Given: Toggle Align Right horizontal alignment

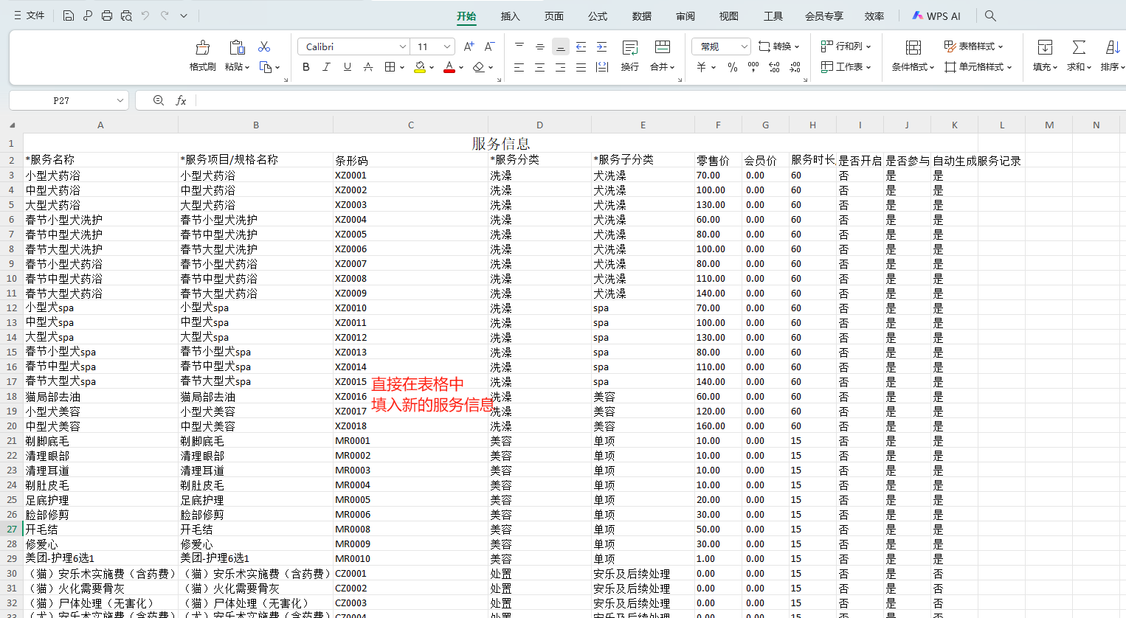Looking at the screenshot, I should click(x=560, y=67).
